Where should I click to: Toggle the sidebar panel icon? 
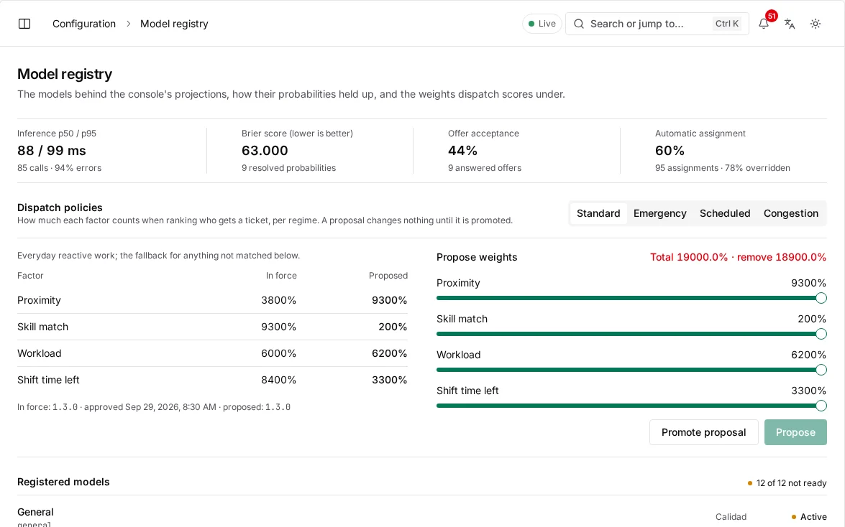pyautogui.click(x=24, y=24)
